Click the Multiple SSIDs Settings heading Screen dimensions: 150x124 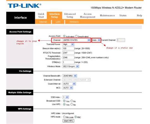point(20,93)
